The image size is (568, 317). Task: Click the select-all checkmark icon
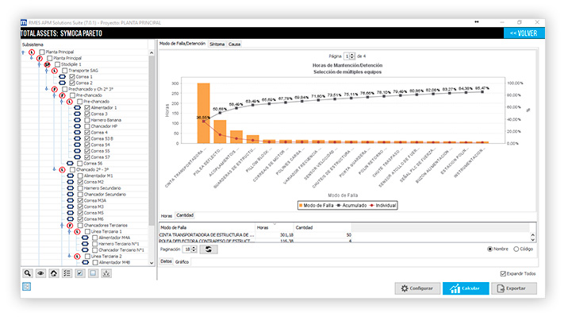click(79, 273)
